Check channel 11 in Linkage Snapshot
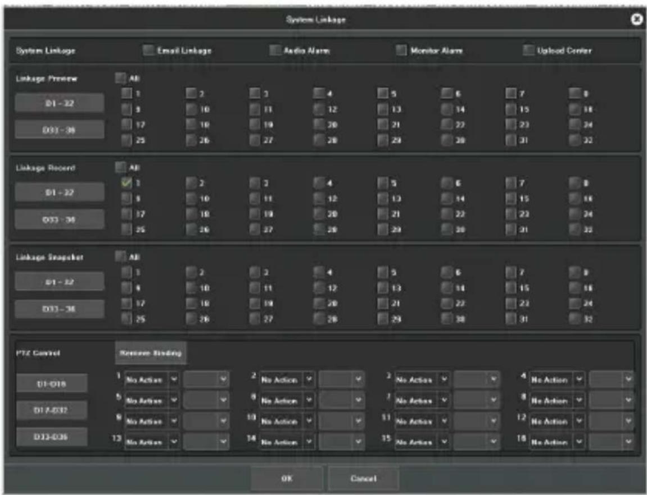Viewport: 647px width, 495px height. [255, 288]
